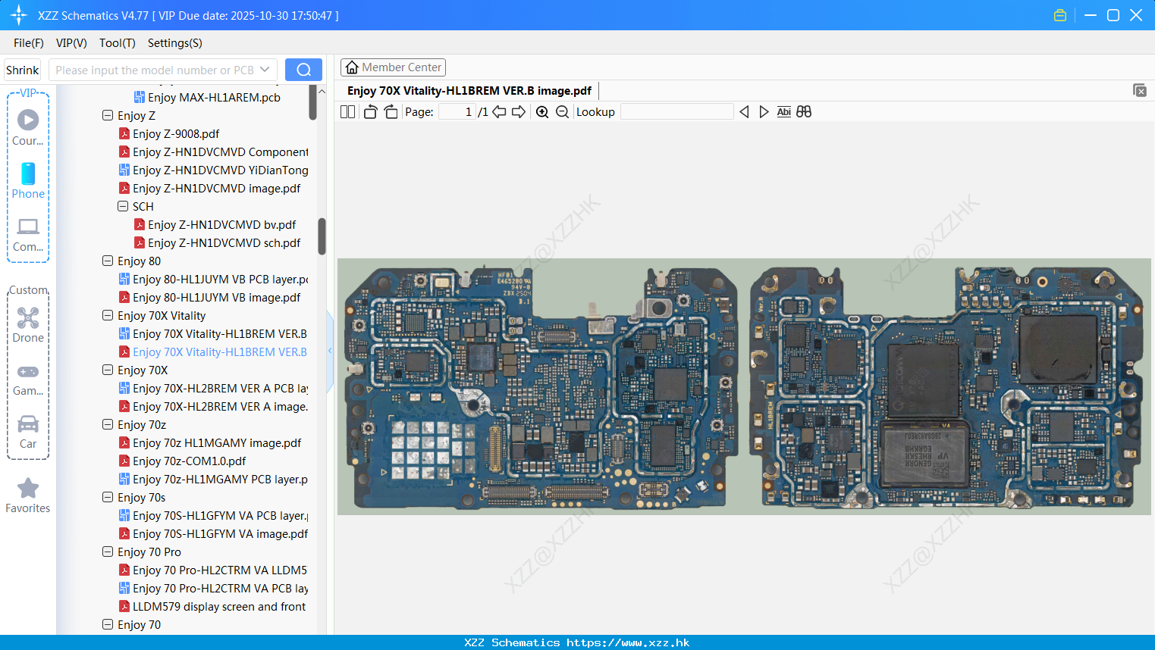Toggle the Abi match-case option
This screenshot has width=1155, height=650.
click(x=783, y=111)
